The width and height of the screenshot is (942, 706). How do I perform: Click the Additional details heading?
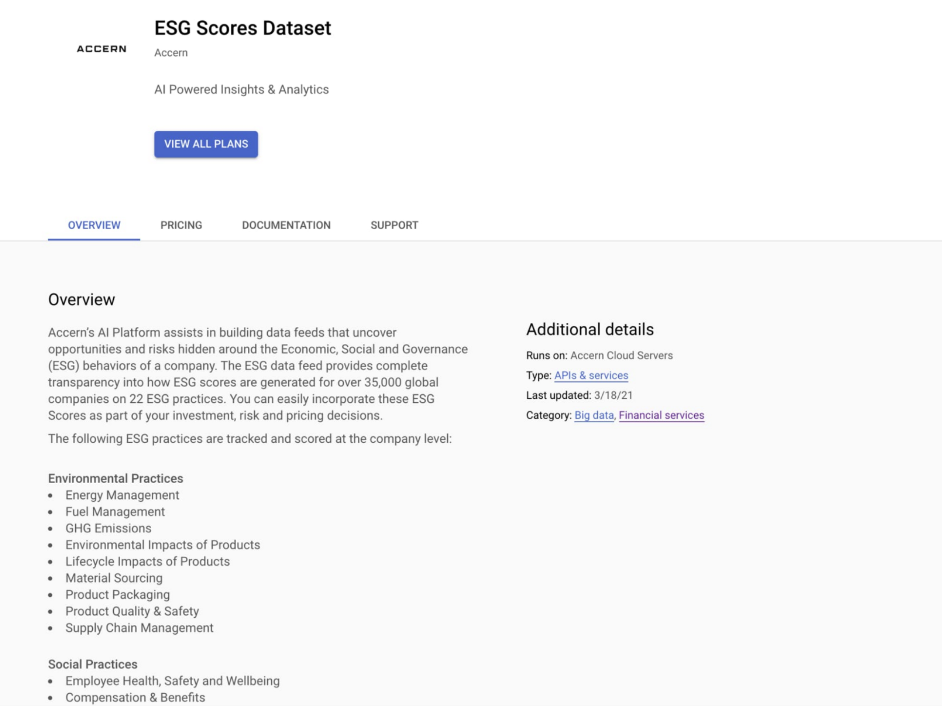click(590, 329)
